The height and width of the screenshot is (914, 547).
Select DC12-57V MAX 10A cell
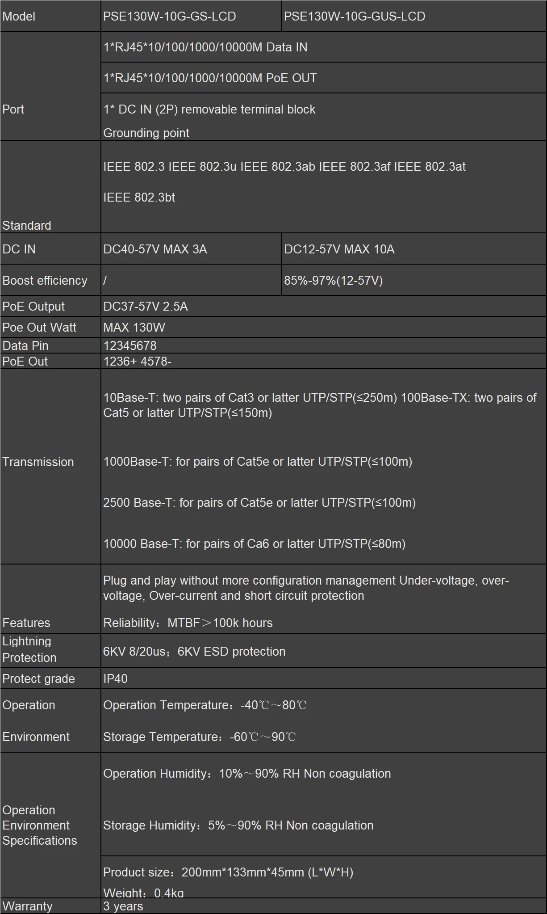[x=339, y=249]
